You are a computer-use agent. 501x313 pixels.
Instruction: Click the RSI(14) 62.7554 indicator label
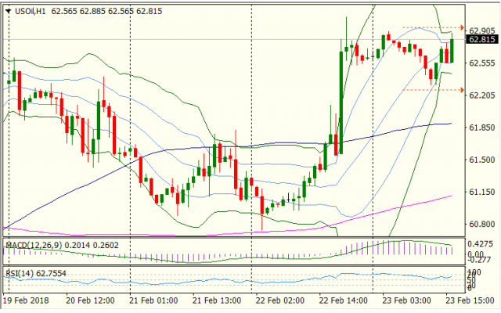pyautogui.click(x=36, y=273)
